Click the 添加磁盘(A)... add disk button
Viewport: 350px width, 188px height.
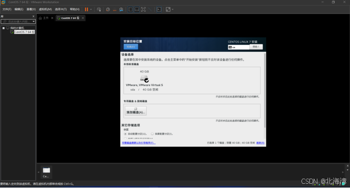coord(136,111)
